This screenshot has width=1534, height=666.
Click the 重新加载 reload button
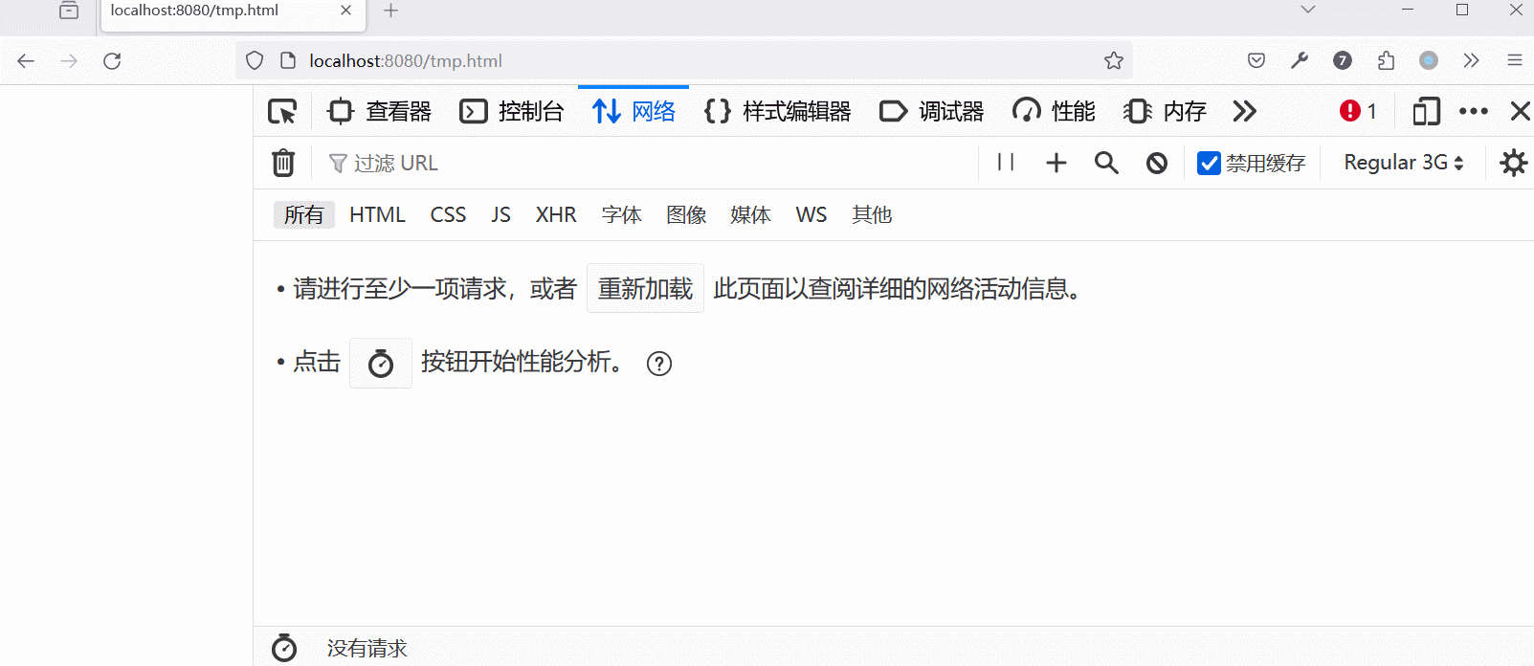click(x=645, y=288)
